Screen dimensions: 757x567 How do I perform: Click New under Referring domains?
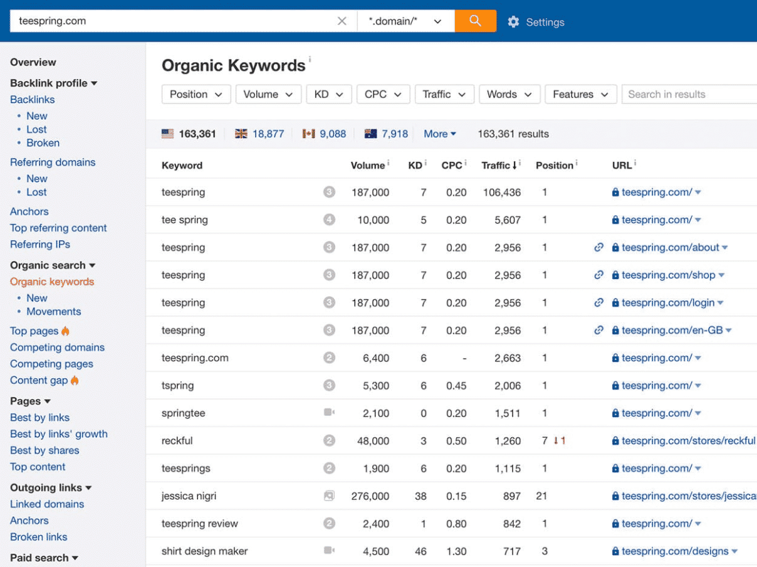pos(37,178)
